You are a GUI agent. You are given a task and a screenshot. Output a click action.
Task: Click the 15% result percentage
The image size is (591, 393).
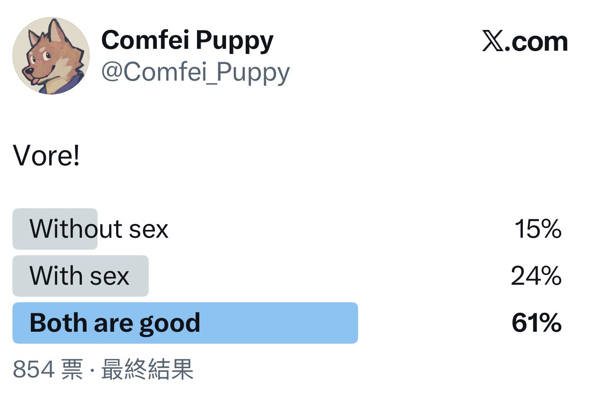(x=538, y=229)
